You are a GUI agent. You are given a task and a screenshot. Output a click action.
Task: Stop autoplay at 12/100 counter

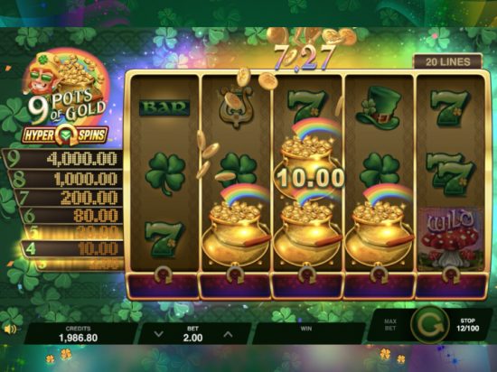(467, 325)
